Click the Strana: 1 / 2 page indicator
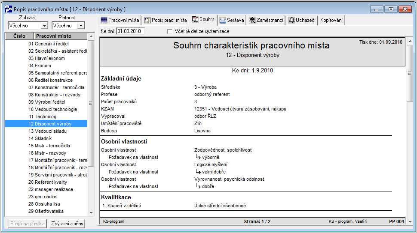 click(x=257, y=221)
